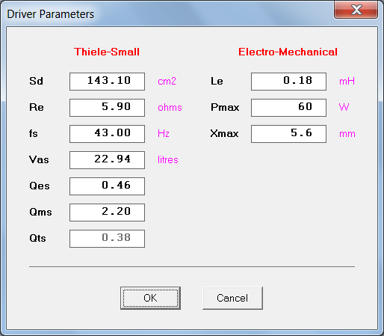The height and width of the screenshot is (336, 384).
Task: Edit the Qes field showing 0.46
Action: click(107, 186)
